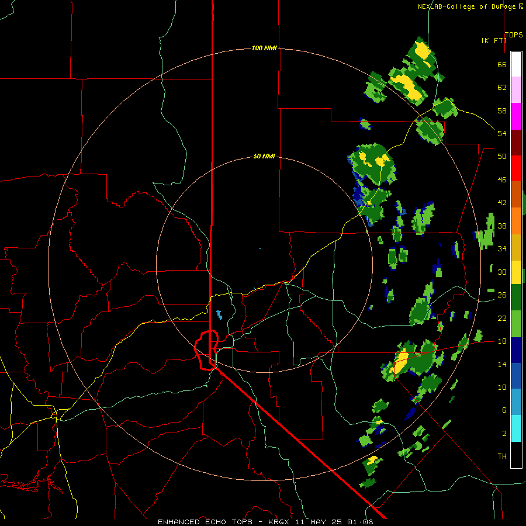Viewport: 526px width, 526px height.
Task: Click the 26 legend value
Action: pos(502,295)
